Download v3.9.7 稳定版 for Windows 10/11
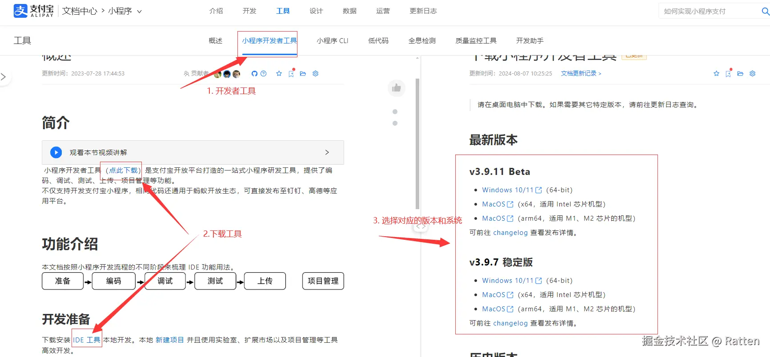The width and height of the screenshot is (770, 357). [512, 281]
